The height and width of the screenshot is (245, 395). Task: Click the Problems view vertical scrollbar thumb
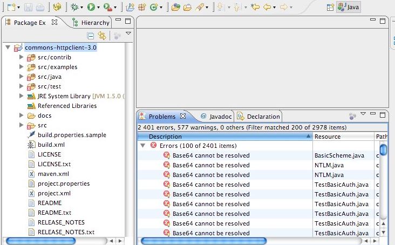pyautogui.click(x=383, y=150)
